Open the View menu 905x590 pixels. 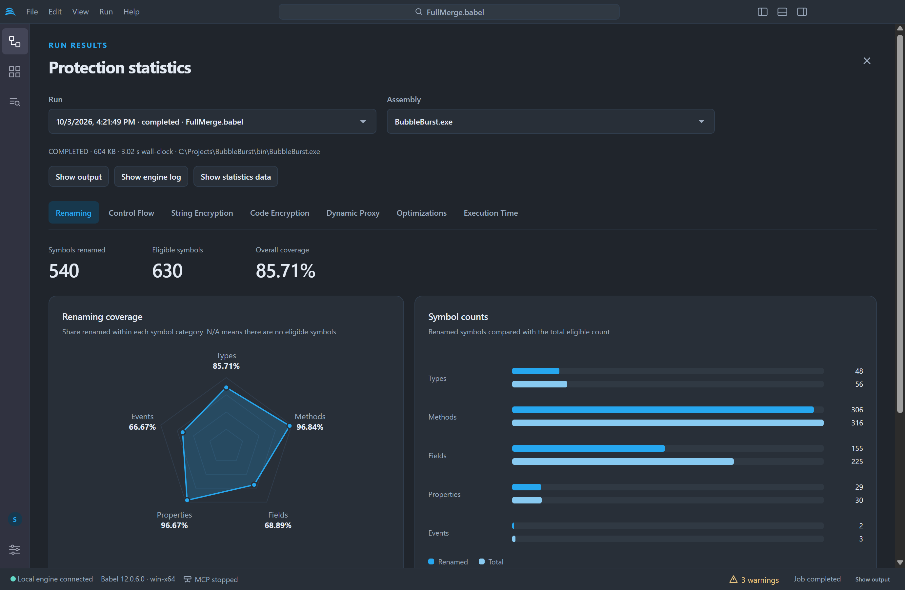[80, 12]
